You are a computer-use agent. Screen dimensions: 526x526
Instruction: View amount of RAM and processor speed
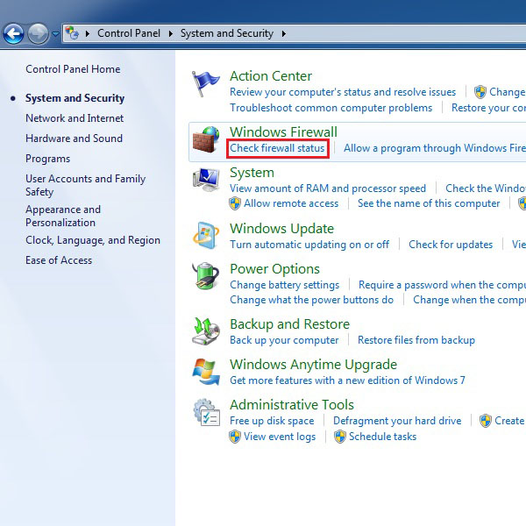tap(328, 188)
